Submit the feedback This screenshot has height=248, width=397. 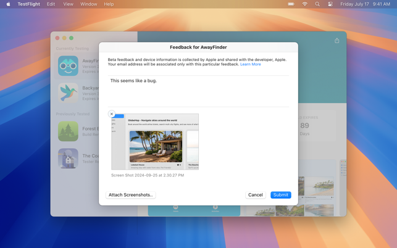281,195
